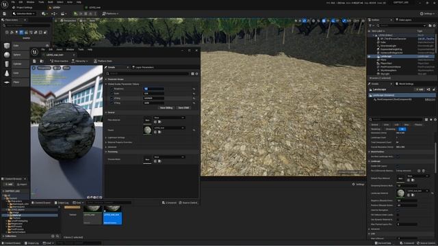Use selected asset for Phys Material
Screen dimensions: 438x246
point(155,122)
